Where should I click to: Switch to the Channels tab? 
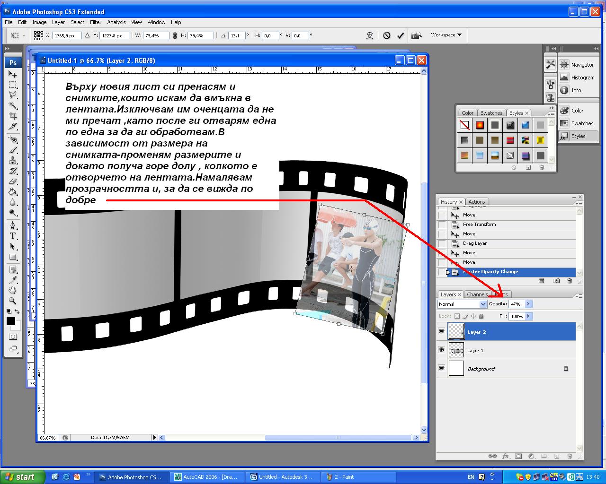[477, 294]
